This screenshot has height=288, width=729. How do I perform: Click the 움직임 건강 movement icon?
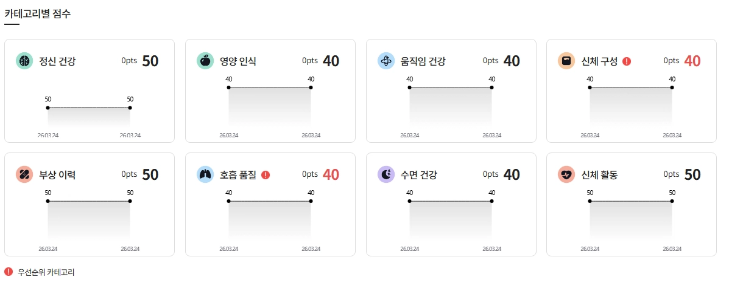[386, 61]
